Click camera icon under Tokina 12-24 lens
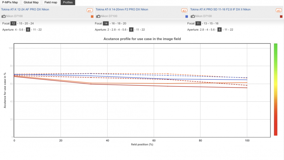The image size is (284, 160). (3, 16)
